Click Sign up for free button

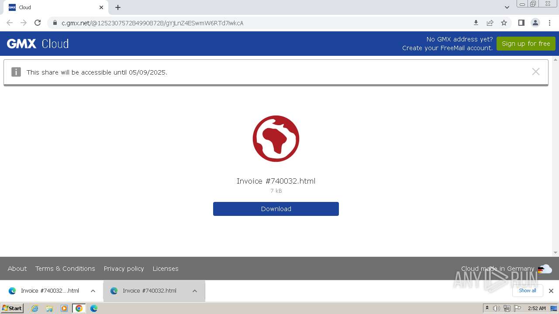pos(526,44)
